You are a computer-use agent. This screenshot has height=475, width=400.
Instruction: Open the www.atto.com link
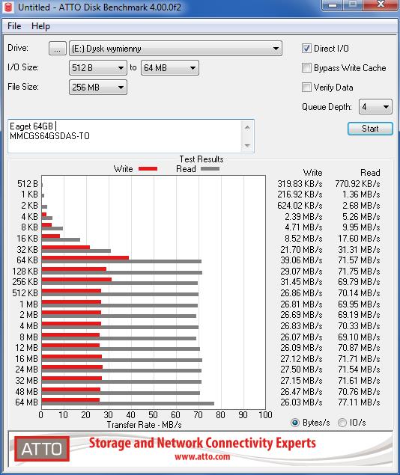tap(202, 457)
